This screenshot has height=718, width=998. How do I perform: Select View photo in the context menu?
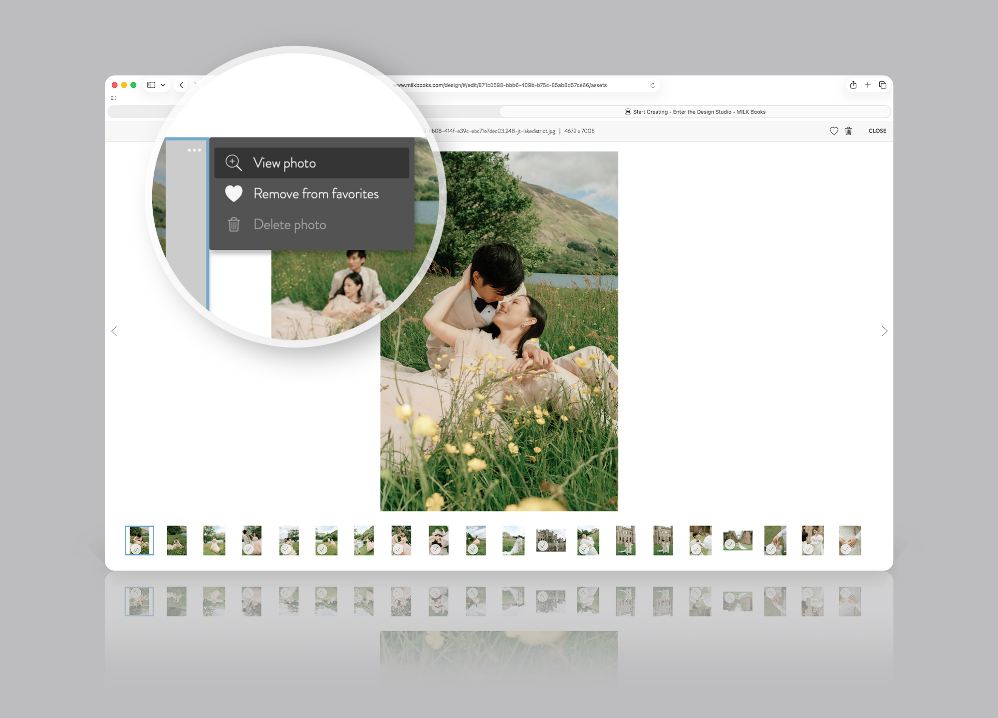pos(312,163)
